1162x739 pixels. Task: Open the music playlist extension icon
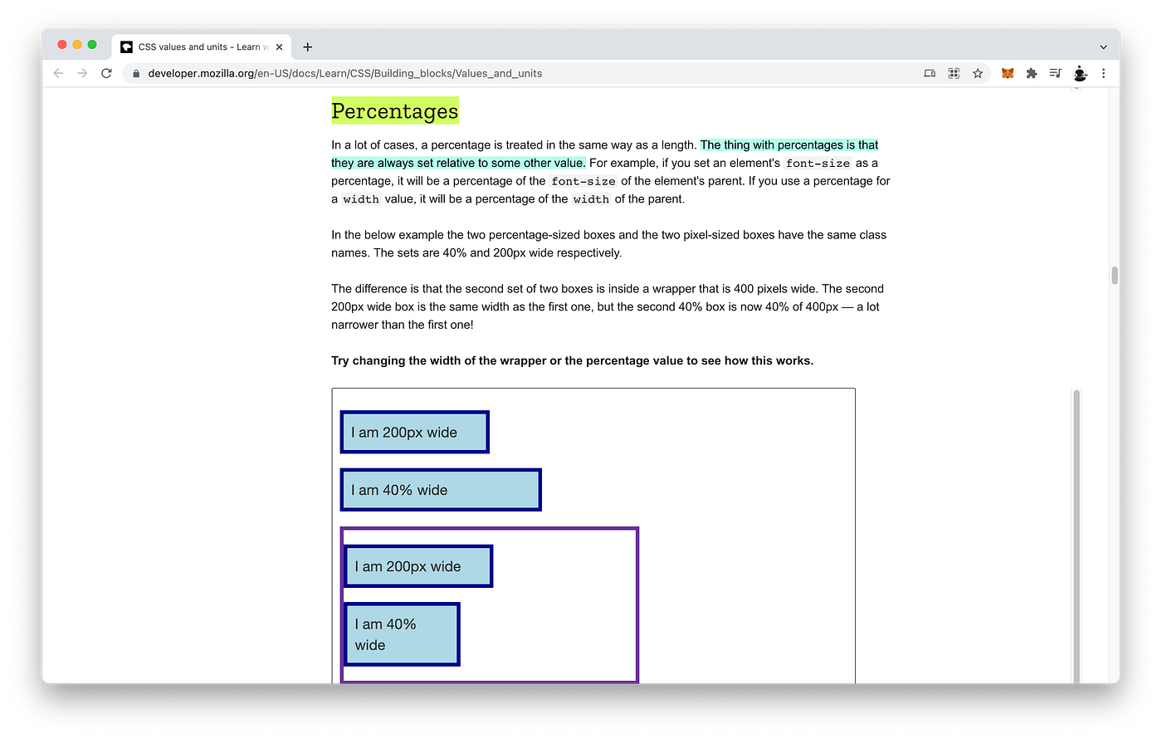pyautogui.click(x=1055, y=73)
